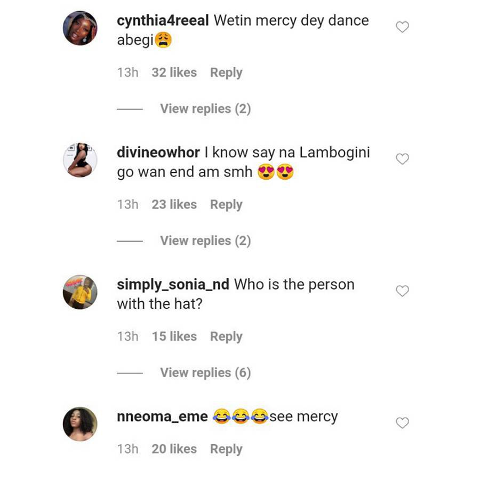Reply to simply_sonia_nd's hat question

point(226,337)
